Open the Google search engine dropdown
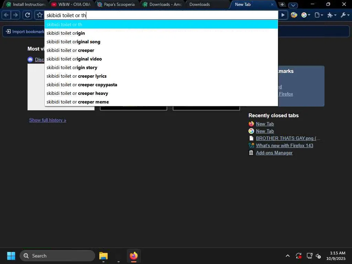This screenshot has height=264, width=352. pyautogui.click(x=306, y=15)
